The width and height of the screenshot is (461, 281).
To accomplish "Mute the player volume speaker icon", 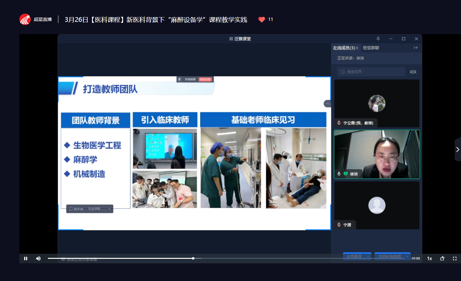I will (x=38, y=259).
